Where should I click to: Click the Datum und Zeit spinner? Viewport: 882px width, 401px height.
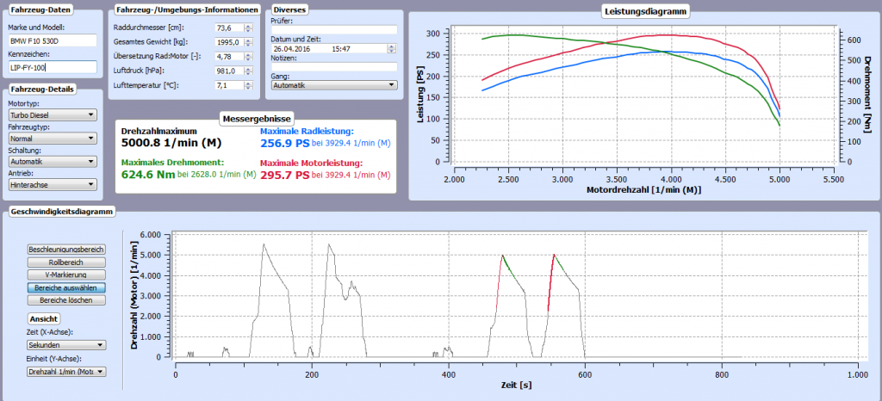pos(393,49)
